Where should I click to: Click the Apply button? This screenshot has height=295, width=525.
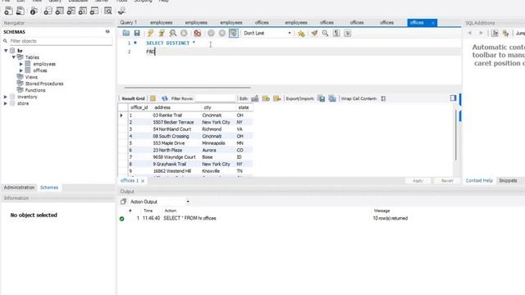pos(418,180)
